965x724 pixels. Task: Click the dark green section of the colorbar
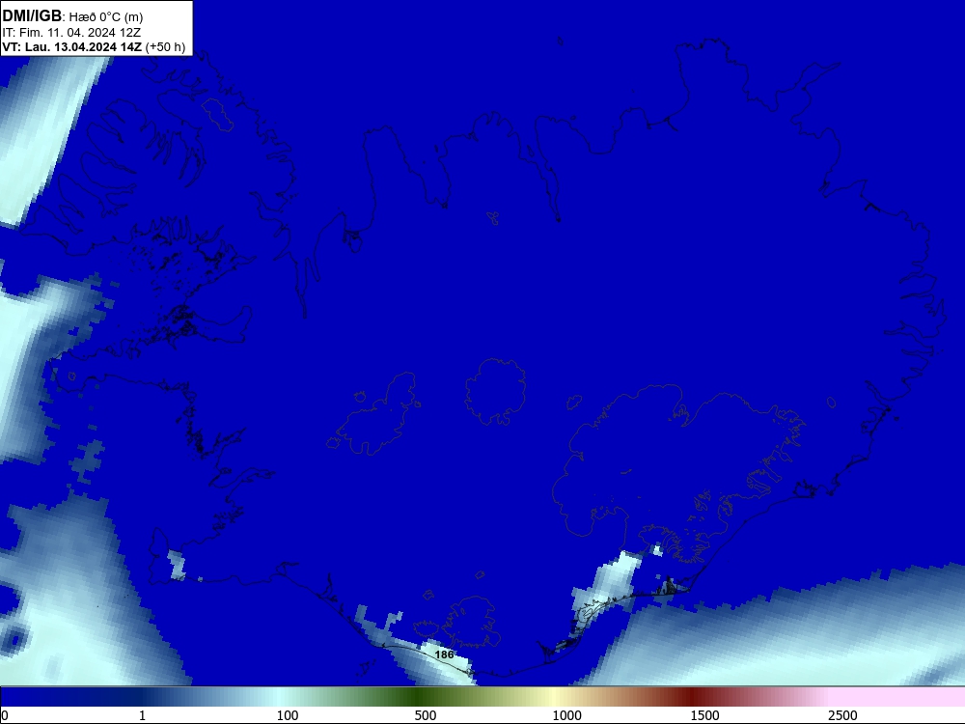(419, 696)
